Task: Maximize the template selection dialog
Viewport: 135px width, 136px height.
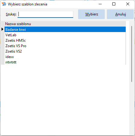Action: pos(114,4)
